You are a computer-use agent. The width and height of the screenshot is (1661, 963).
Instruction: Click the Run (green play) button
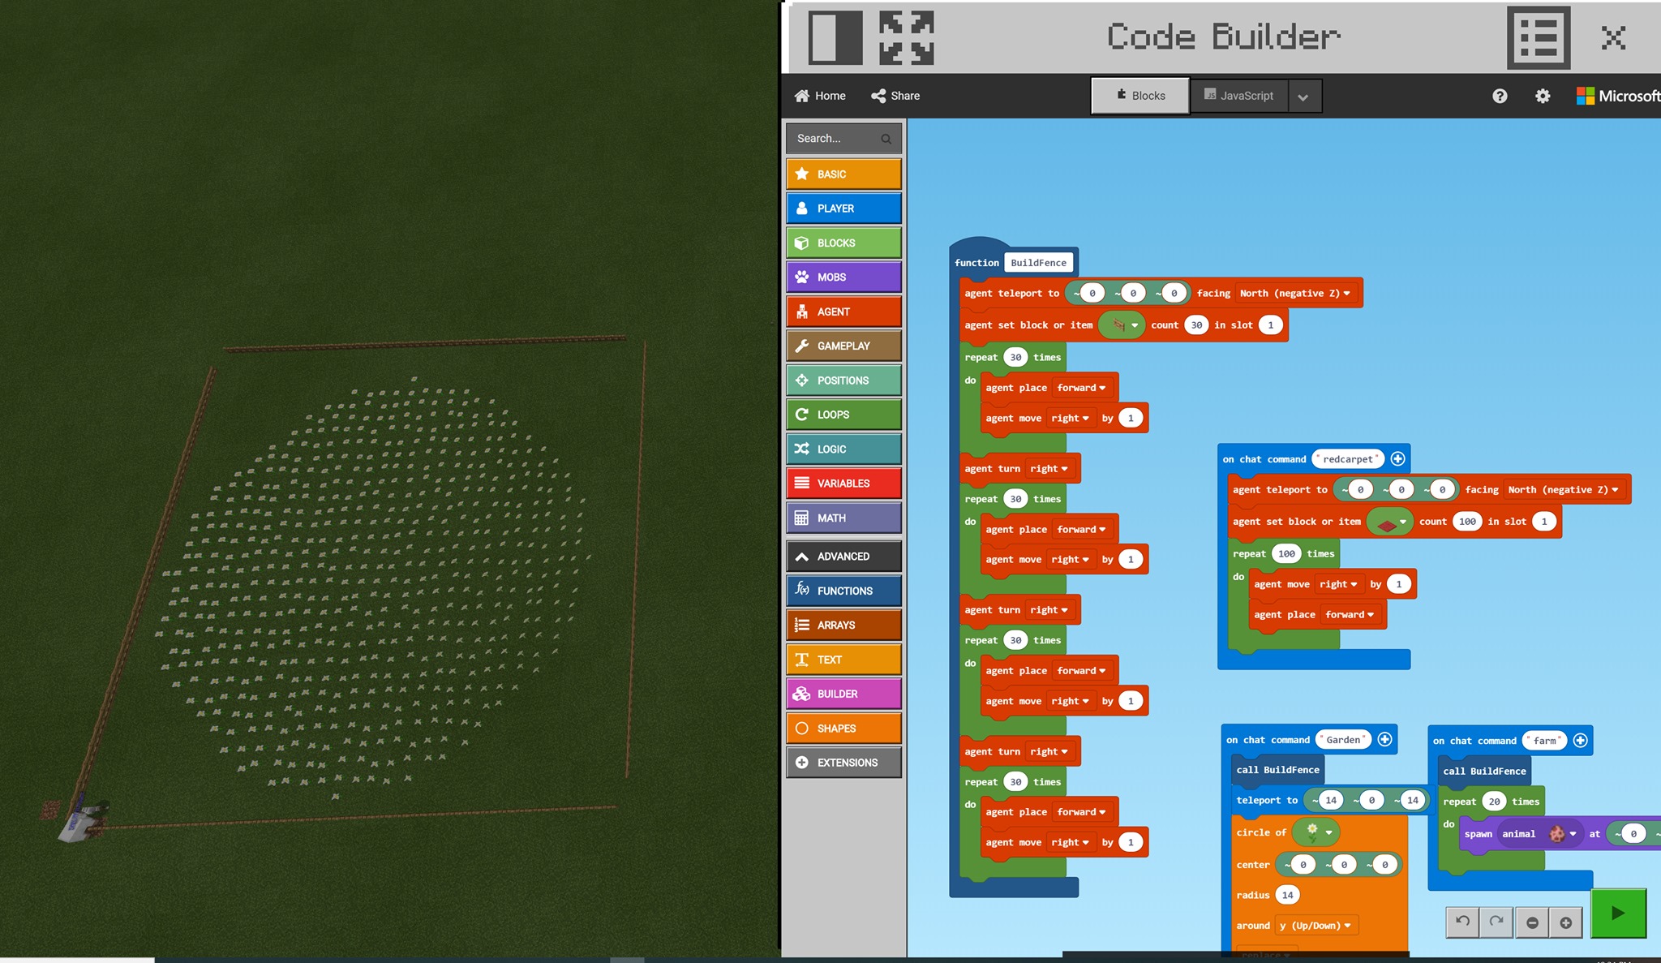tap(1625, 915)
